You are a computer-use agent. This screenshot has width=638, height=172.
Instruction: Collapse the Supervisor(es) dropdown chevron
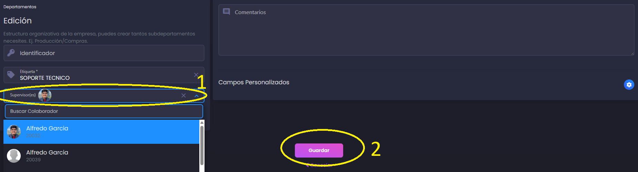[x=197, y=96]
